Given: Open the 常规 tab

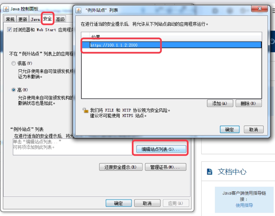Looking at the screenshot, I should (x=10, y=19).
